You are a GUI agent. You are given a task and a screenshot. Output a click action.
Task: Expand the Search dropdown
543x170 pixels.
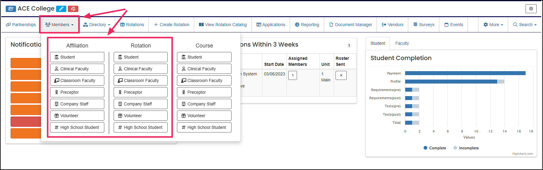coord(525,25)
